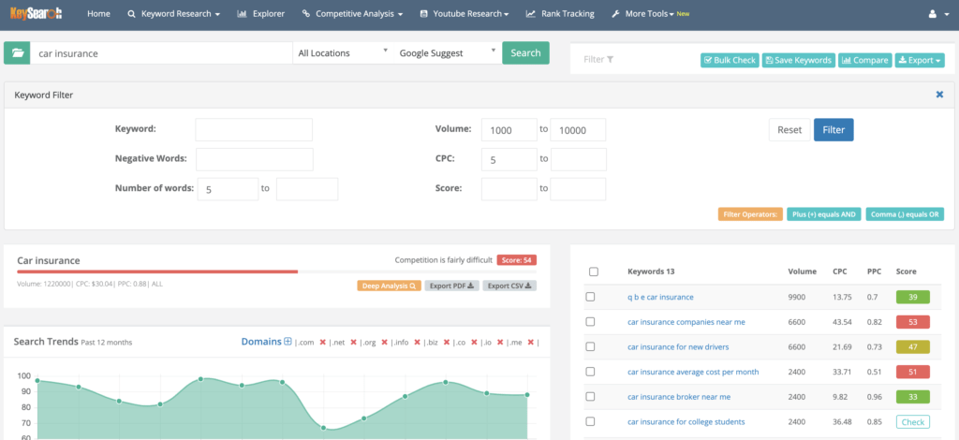Click the red X next to .io
Image resolution: width=959 pixels, height=440 pixels.
[x=500, y=343]
